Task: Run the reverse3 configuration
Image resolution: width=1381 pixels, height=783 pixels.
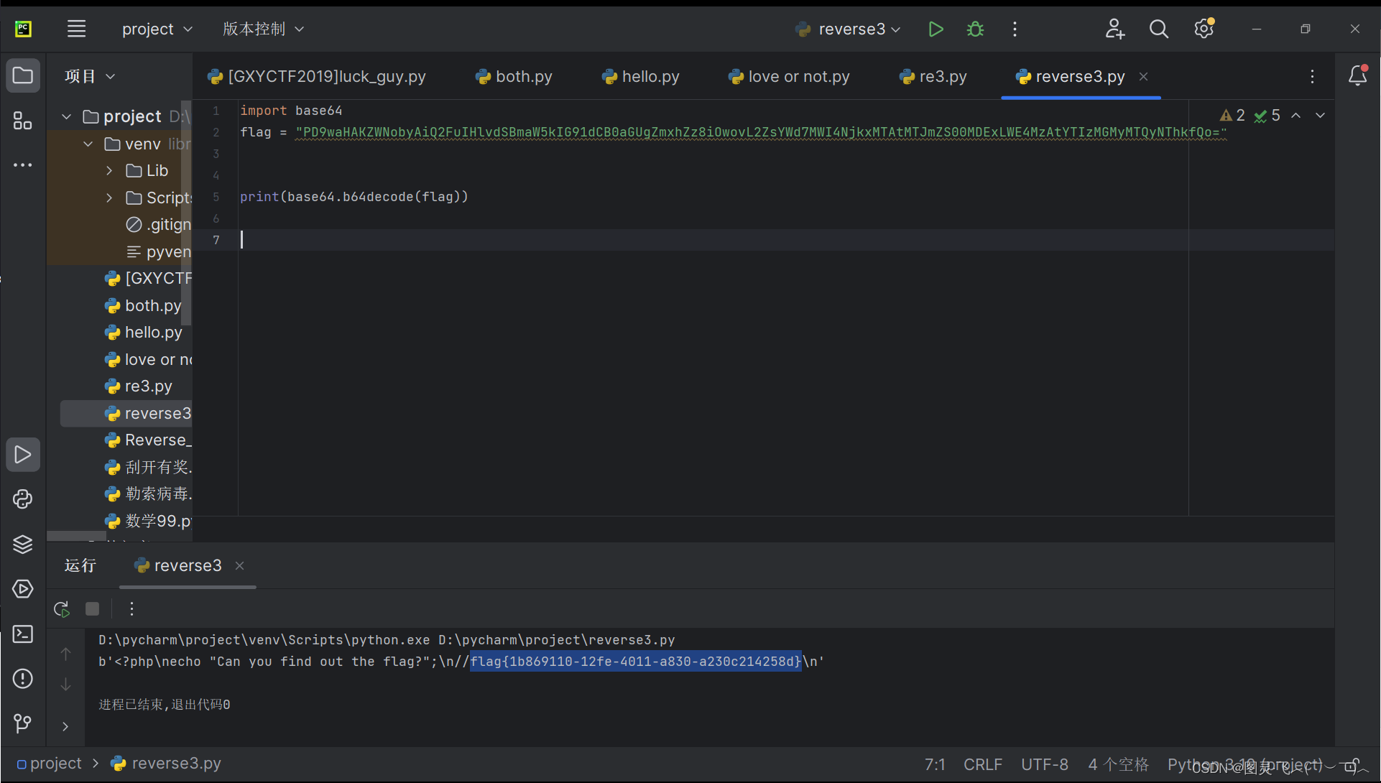Action: tap(935, 29)
